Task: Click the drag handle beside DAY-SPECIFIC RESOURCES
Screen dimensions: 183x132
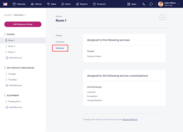Action: [5, 68]
